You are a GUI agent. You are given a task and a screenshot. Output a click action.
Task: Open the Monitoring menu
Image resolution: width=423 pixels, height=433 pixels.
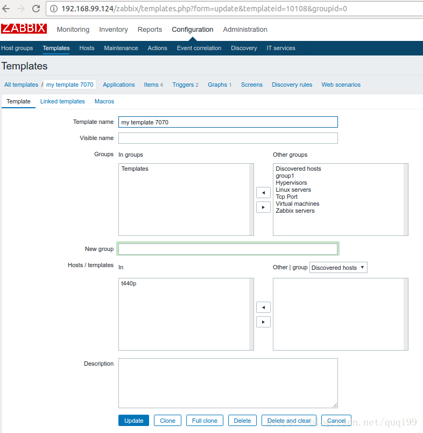click(x=73, y=30)
